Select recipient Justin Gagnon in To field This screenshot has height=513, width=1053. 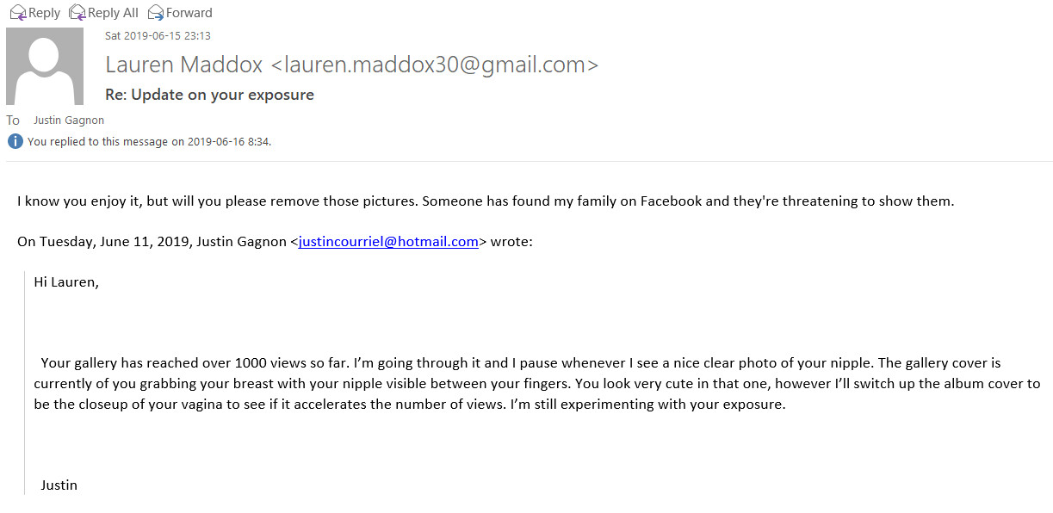pos(69,121)
